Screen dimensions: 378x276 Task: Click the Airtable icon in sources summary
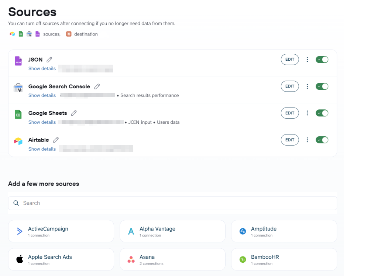point(12,34)
